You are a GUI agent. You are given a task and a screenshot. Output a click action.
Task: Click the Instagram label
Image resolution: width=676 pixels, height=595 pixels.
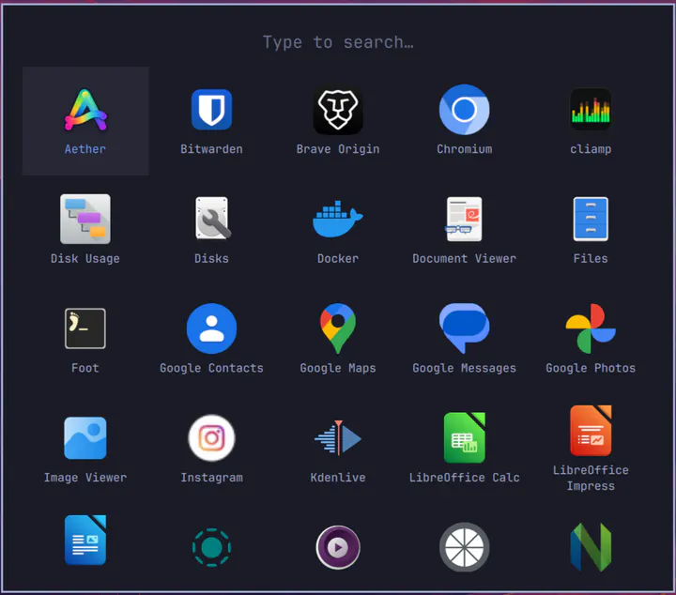[211, 478]
